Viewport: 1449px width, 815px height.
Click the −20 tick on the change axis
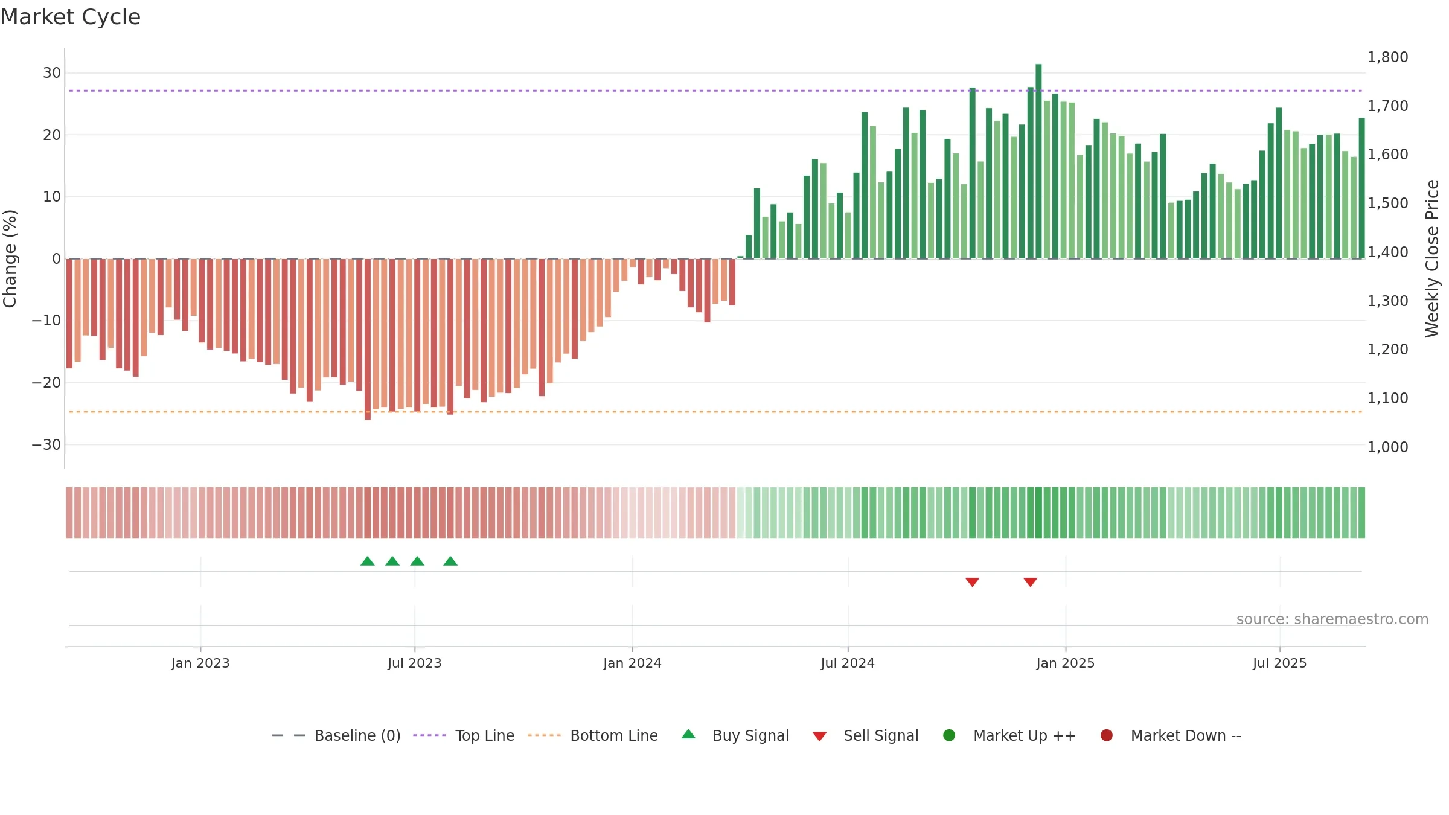click(46, 383)
